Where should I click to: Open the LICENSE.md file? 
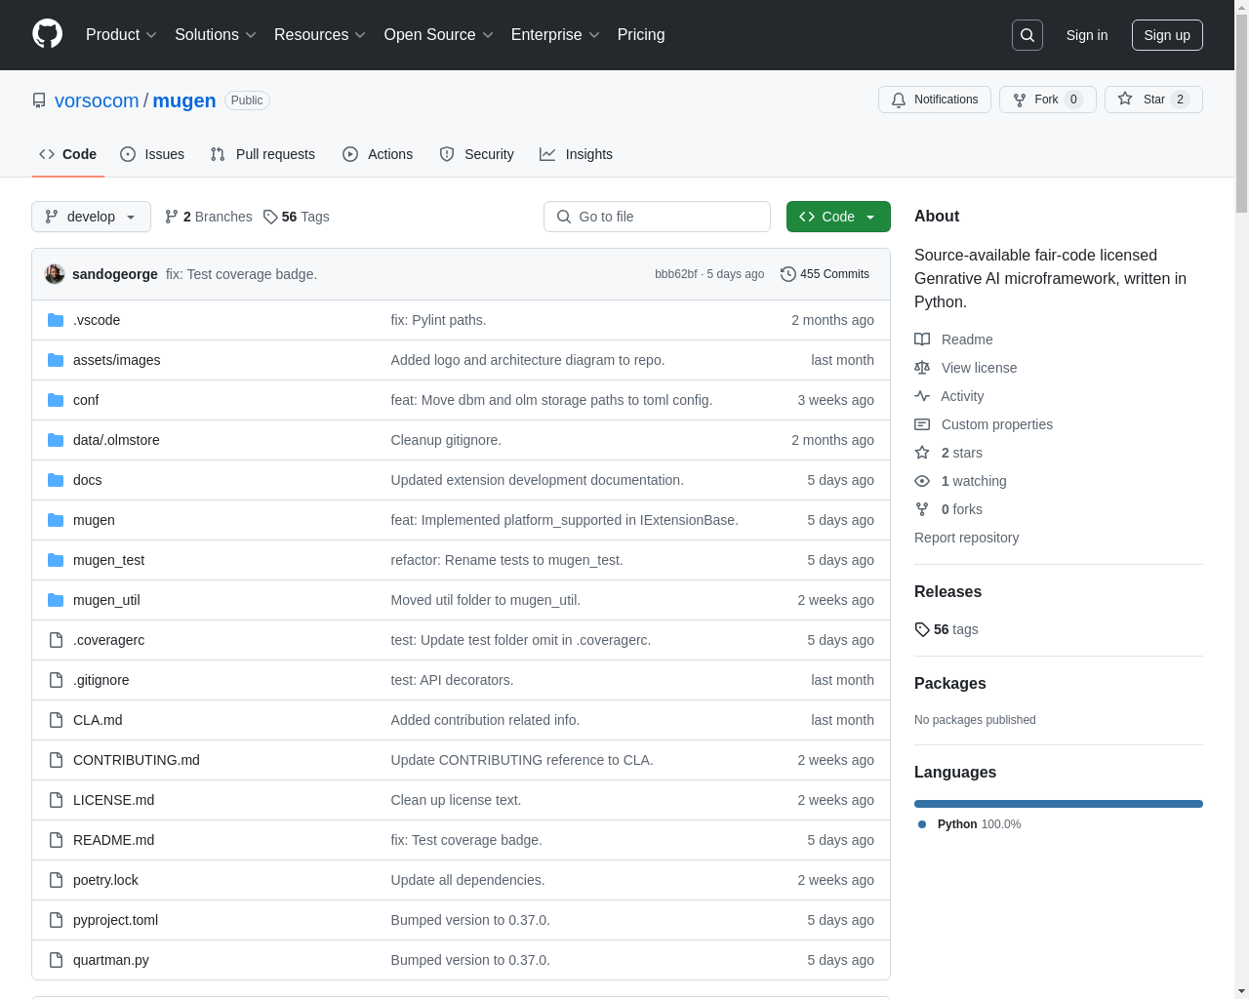[x=113, y=800]
